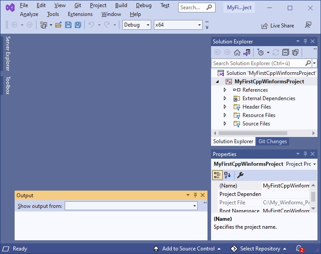
Task: Open Properties object selector dropdown
Action: click(314, 164)
